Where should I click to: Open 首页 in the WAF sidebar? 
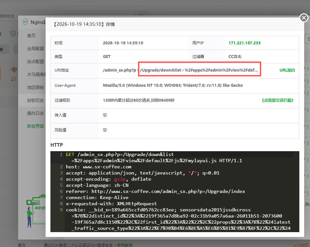(x=31, y=36)
